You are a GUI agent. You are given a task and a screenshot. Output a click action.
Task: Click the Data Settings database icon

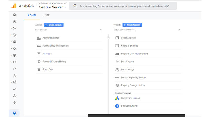117,70
